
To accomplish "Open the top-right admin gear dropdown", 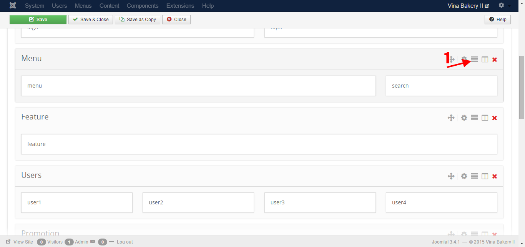I will (504, 6).
